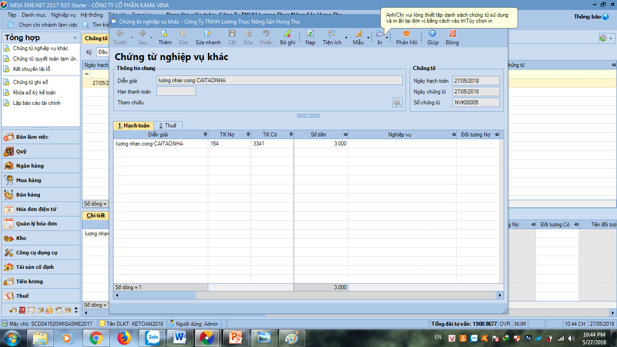The height and width of the screenshot is (347, 617).
Task: Click the TK Có cell 3341
Action: 272,144
